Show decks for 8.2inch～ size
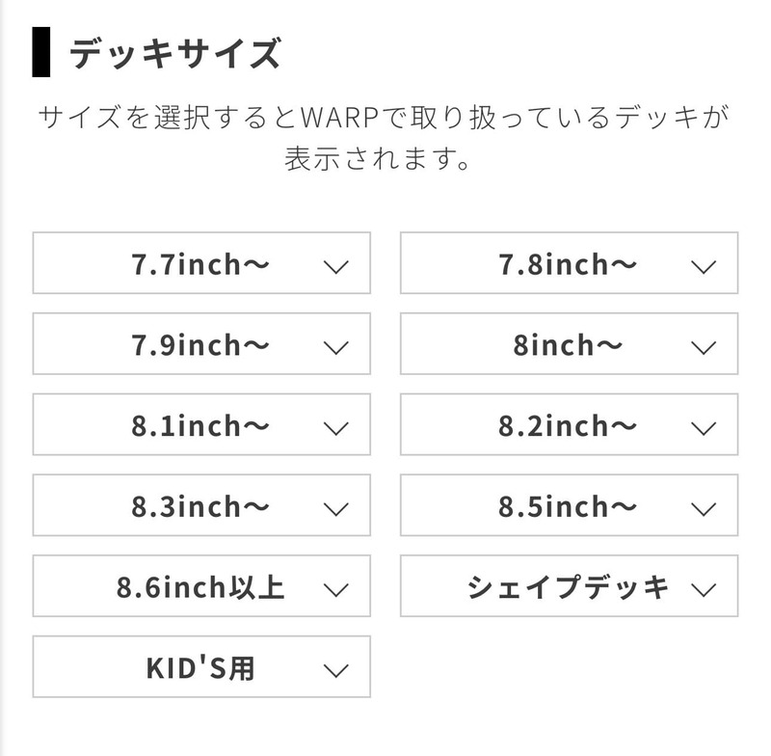The width and height of the screenshot is (771, 756). point(569,425)
